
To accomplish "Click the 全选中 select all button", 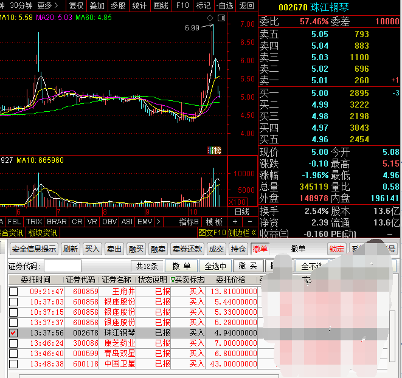I will coord(215,266).
